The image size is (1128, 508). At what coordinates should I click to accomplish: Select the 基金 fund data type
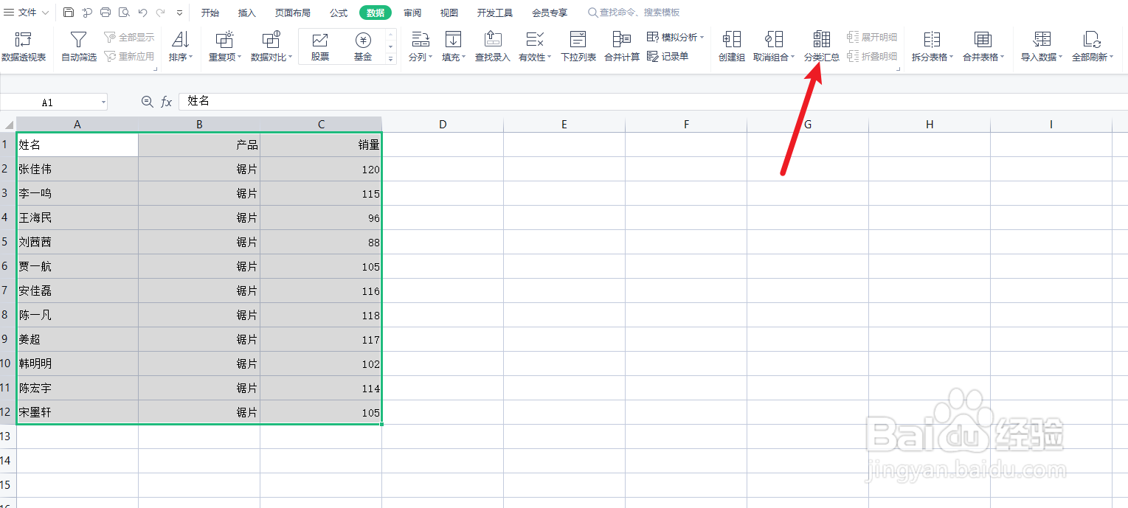coord(362,46)
